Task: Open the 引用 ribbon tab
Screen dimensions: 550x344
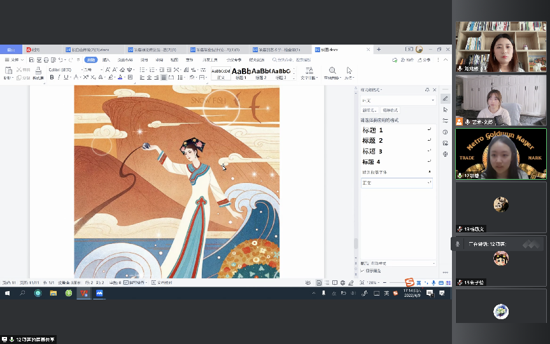Action: [x=144, y=60]
